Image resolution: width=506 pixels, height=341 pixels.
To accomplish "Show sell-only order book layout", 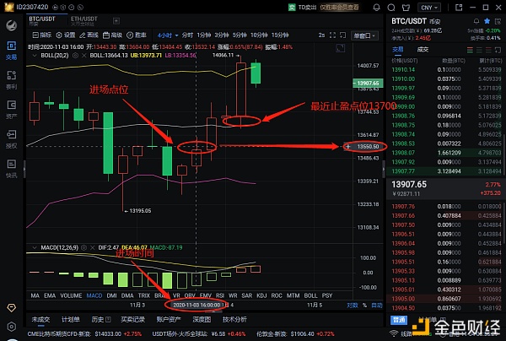I will coord(488,50).
